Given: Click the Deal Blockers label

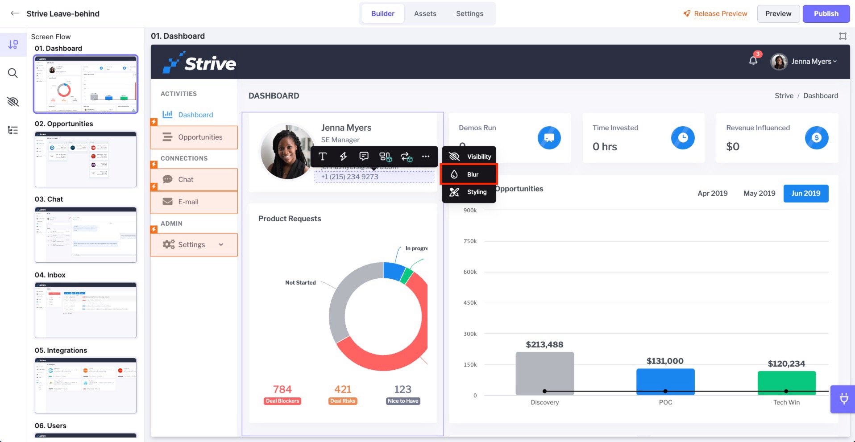Looking at the screenshot, I should click(282, 401).
